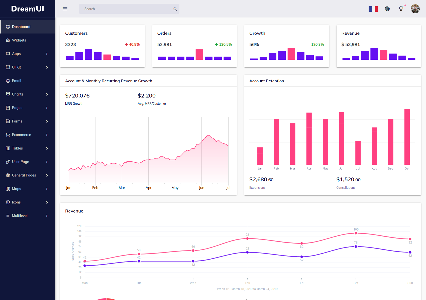Select Dashboard in the sidebar
Image resolution: width=426 pixels, height=300 pixels.
tap(21, 27)
